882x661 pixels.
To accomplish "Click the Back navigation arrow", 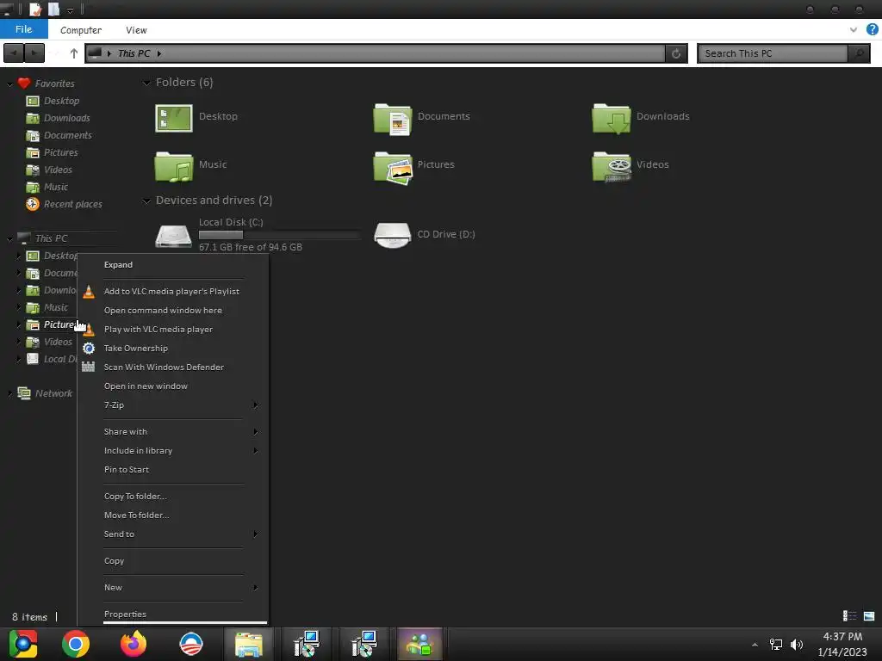I will (x=14, y=53).
